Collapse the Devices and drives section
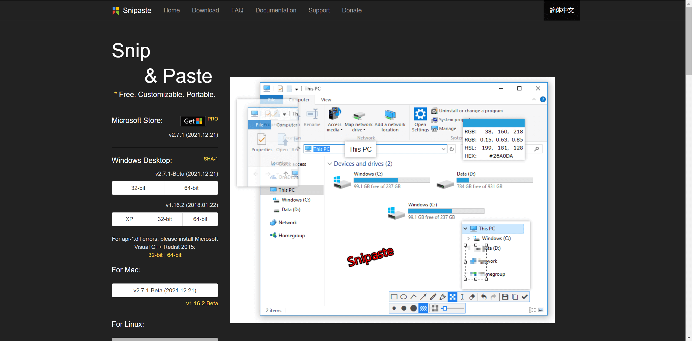 [330, 164]
